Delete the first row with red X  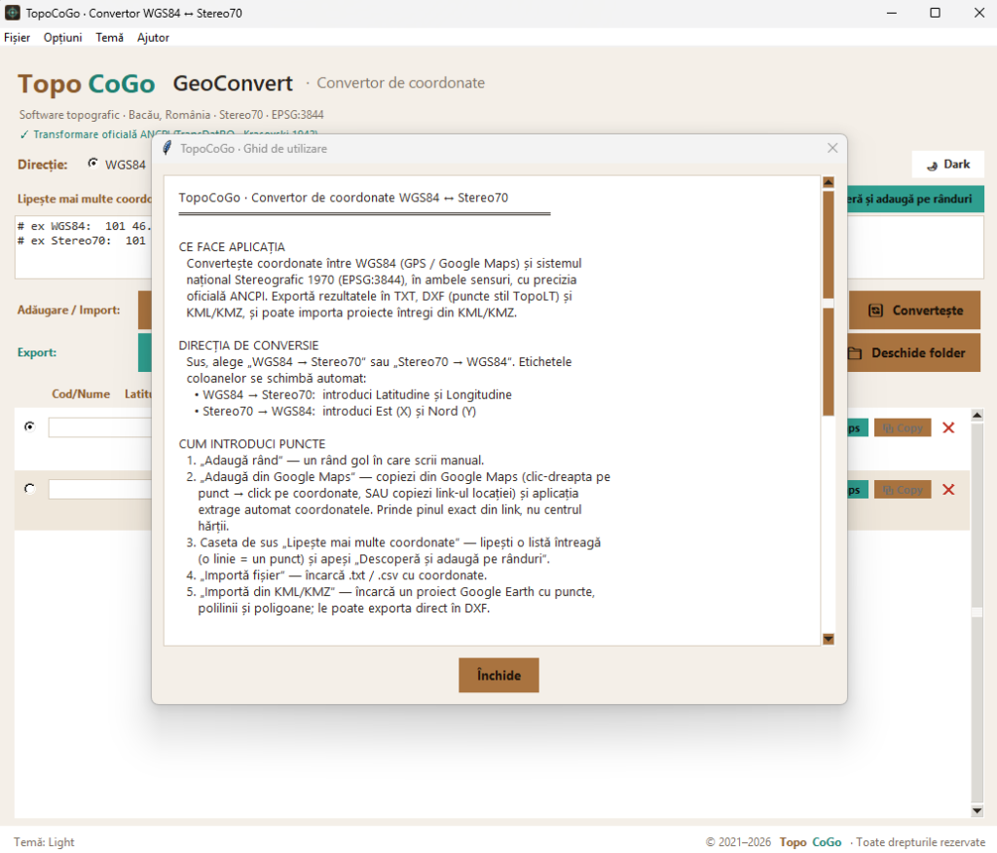click(948, 427)
